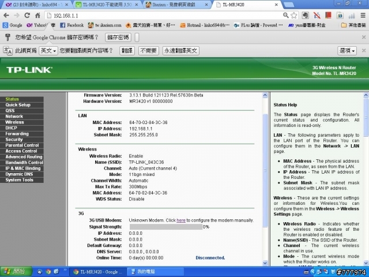This screenshot has height=277, width=369.
Task: Open the Quick Setup menu item
Action: pyautogui.click(x=22, y=105)
